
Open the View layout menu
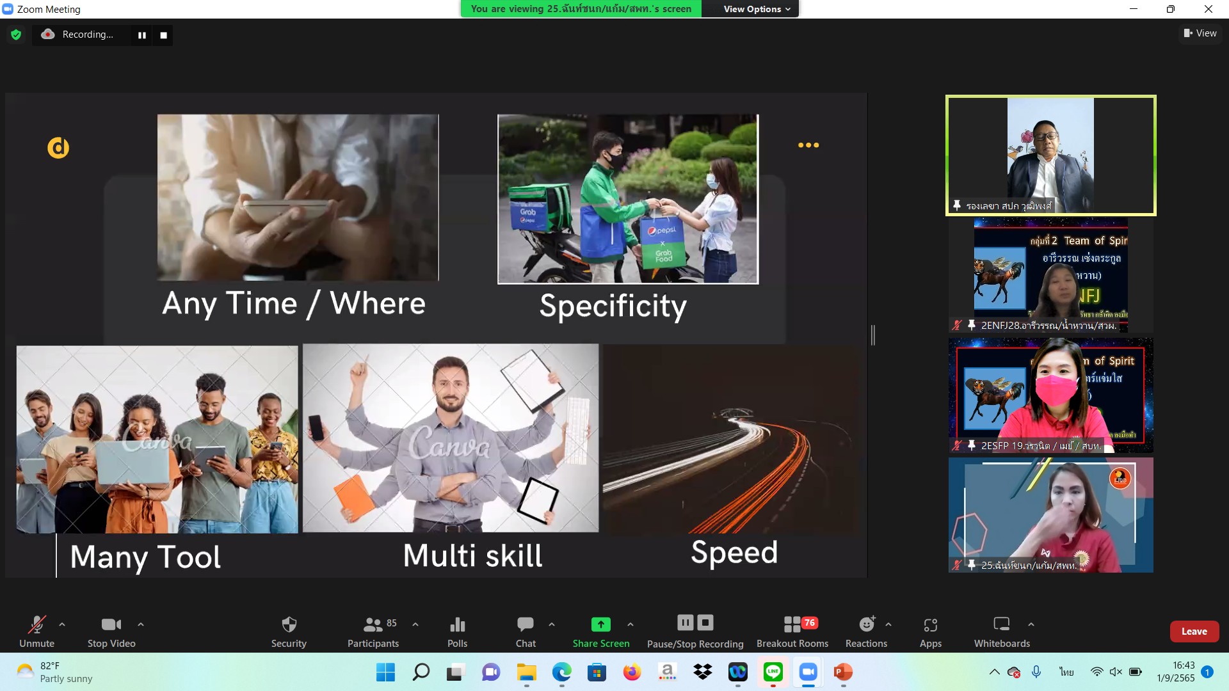coord(1200,33)
